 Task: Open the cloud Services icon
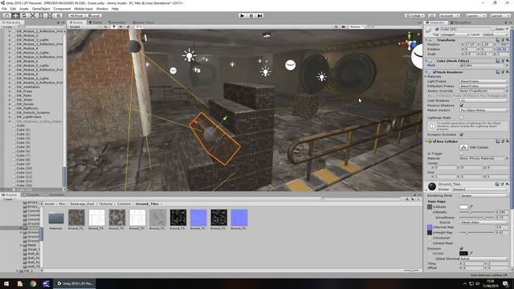click(432, 15)
